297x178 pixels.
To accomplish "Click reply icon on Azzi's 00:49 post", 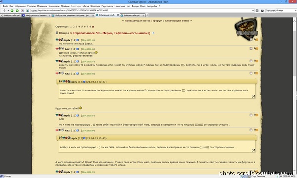I will (x=256, y=130).
